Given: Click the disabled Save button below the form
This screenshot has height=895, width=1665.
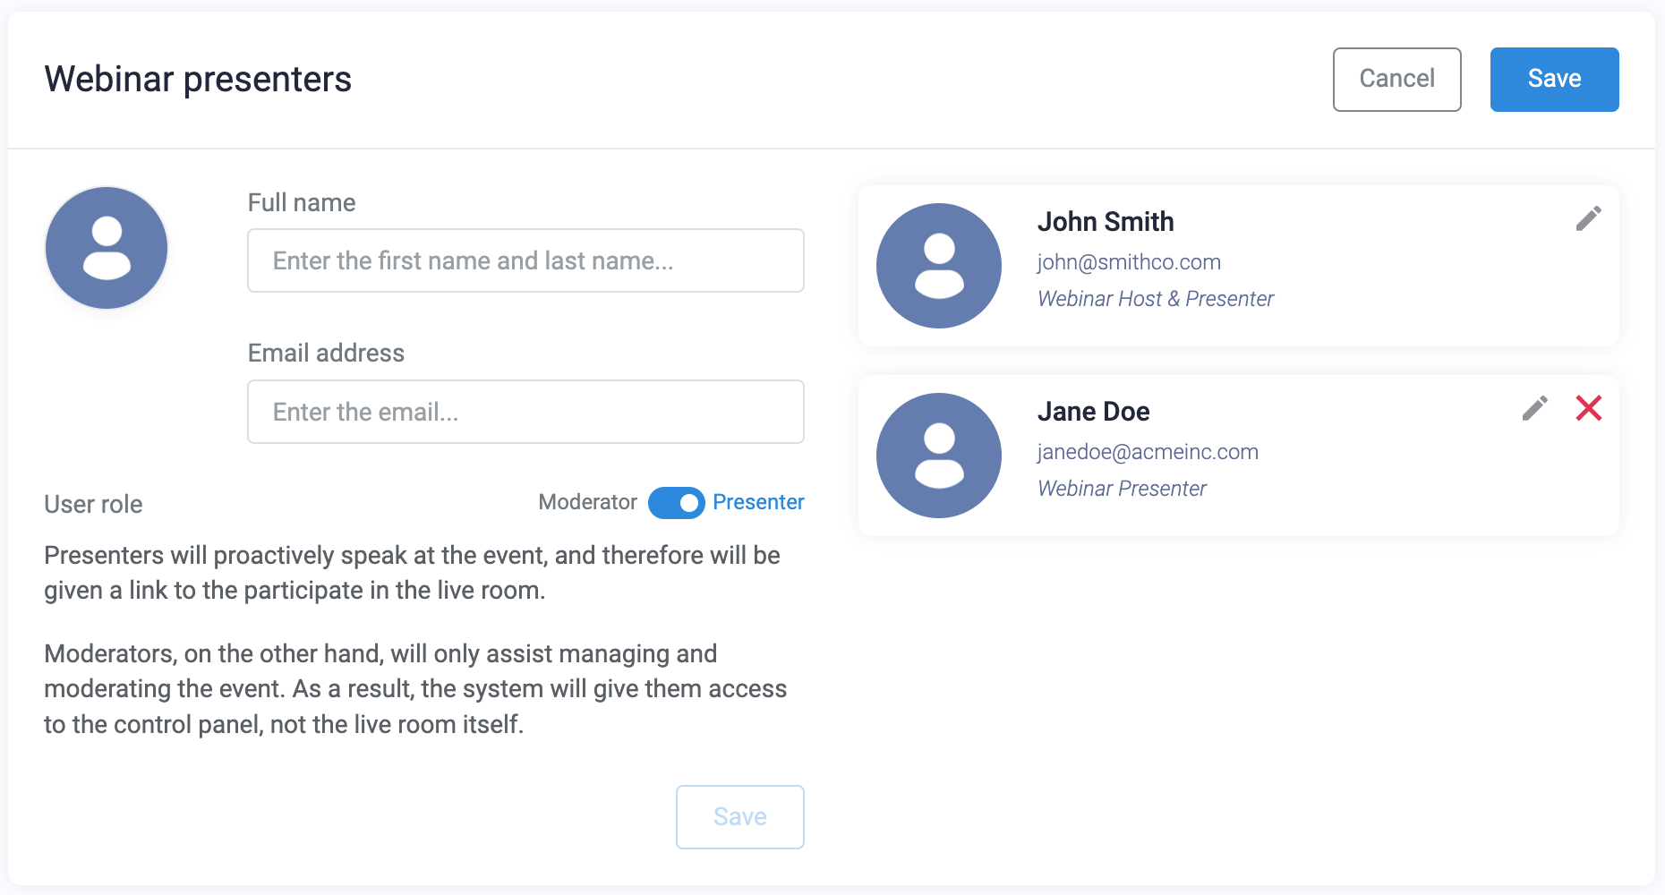Looking at the screenshot, I should coord(739,816).
